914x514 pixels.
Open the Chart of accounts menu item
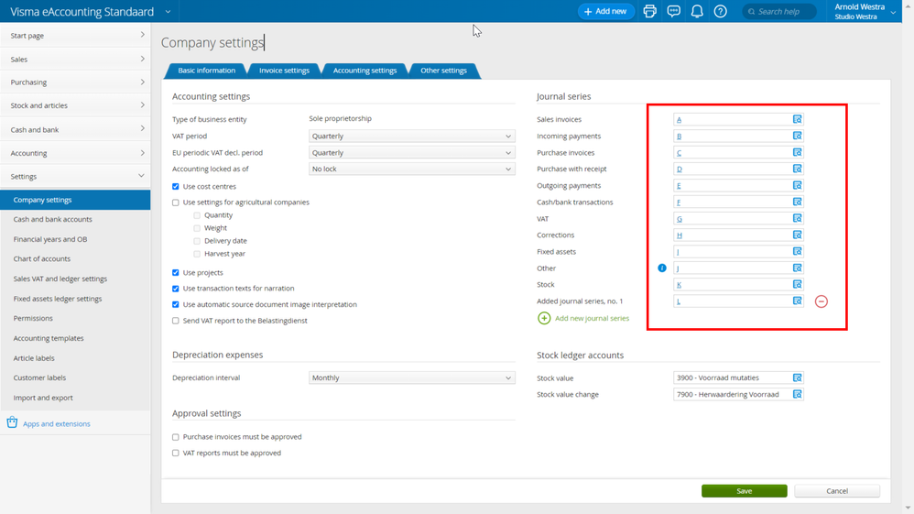point(42,259)
